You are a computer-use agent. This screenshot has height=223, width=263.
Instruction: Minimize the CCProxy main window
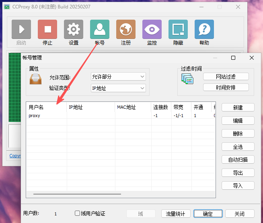(201, 7)
